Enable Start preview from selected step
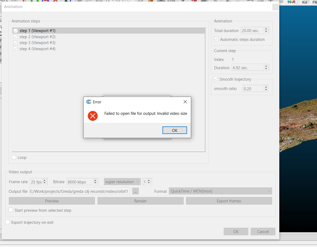The height and width of the screenshot is (247, 317). pos(11,210)
